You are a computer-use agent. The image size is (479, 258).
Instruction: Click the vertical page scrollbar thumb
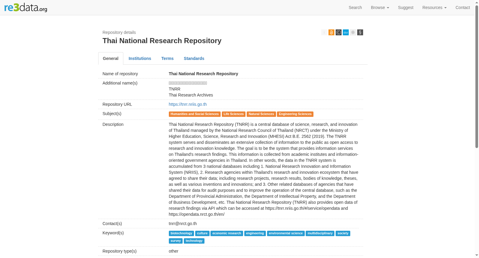click(477, 76)
